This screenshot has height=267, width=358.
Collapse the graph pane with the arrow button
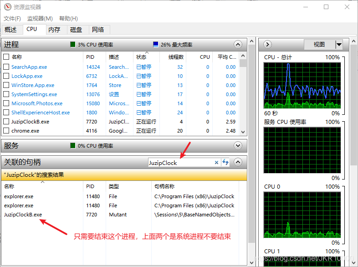(267, 44)
